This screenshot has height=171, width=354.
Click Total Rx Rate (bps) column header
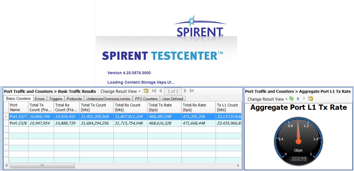tap(198, 107)
